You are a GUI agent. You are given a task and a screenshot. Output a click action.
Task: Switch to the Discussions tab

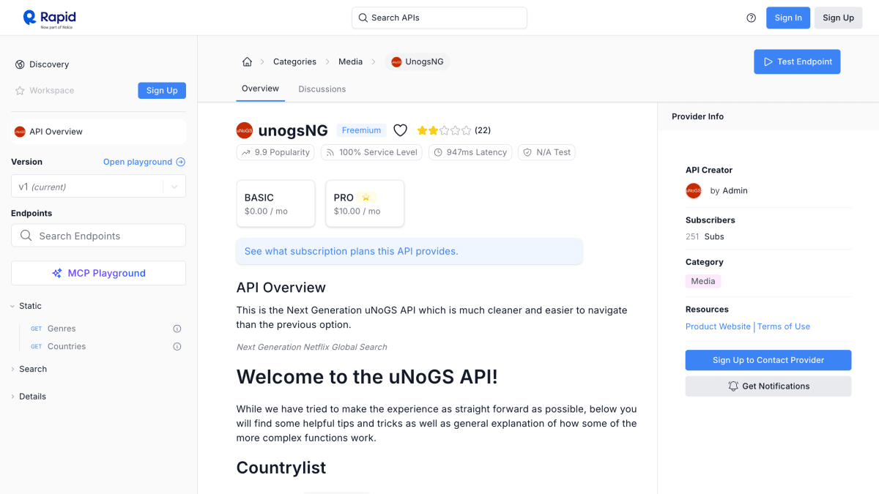[x=322, y=89]
